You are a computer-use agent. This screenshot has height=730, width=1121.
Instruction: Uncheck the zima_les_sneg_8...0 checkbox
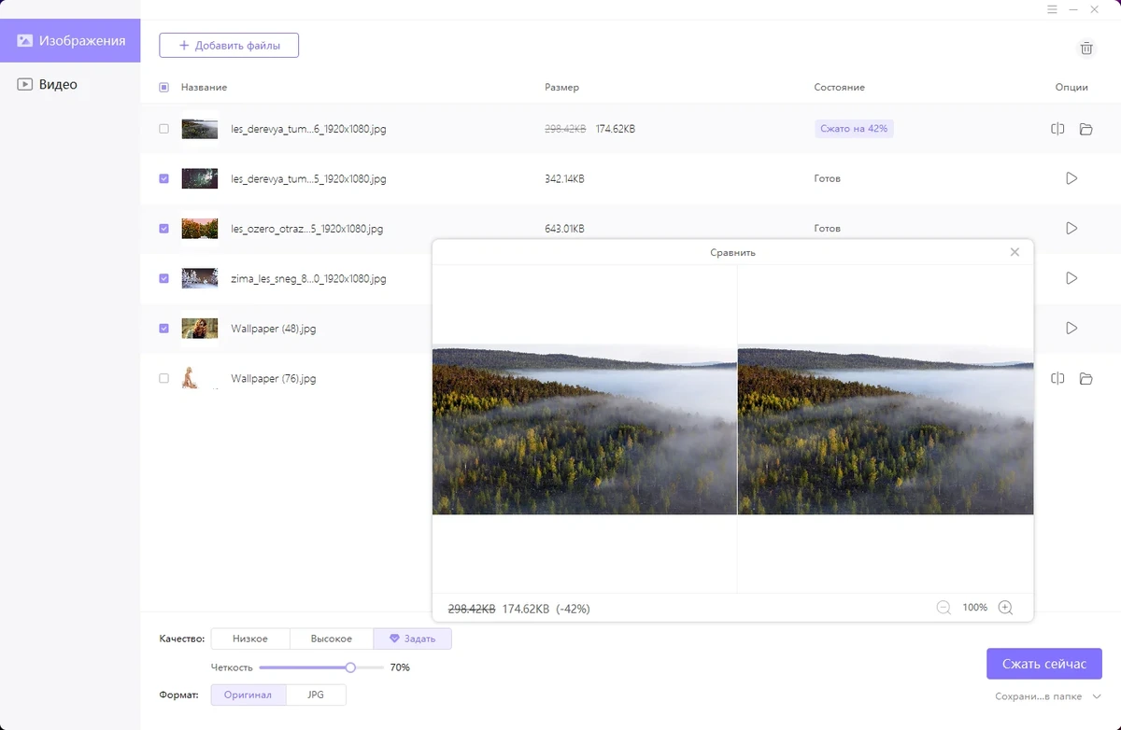163,278
